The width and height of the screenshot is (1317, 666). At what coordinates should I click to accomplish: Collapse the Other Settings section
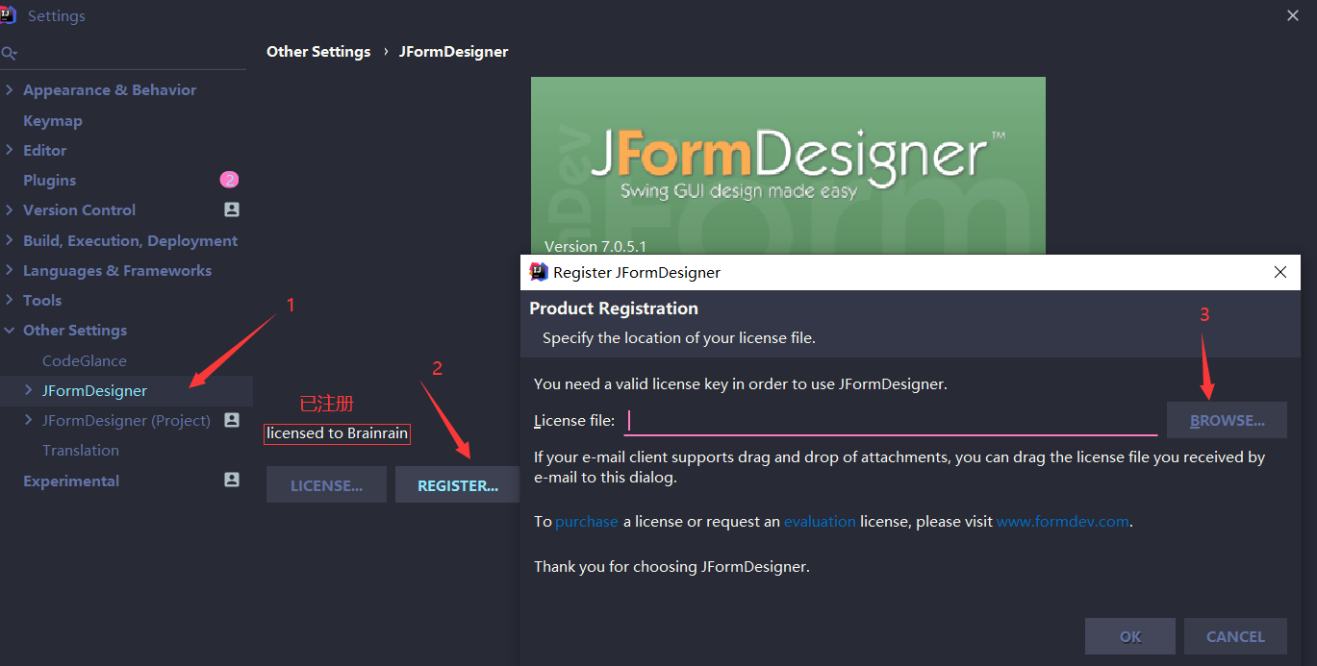[11, 330]
